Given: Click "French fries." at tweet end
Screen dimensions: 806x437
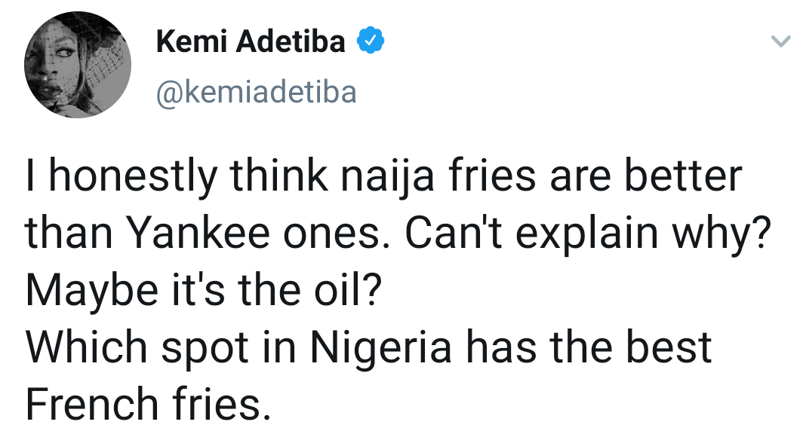Looking at the screenshot, I should (147, 404).
